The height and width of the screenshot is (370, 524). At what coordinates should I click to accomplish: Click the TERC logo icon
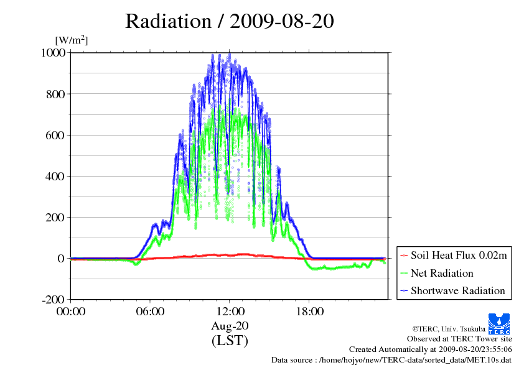[x=499, y=324]
